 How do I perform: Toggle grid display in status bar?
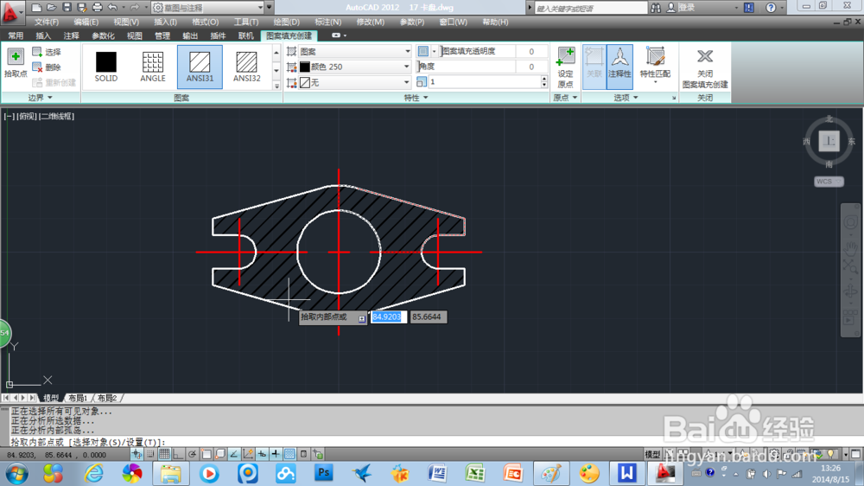(164, 454)
